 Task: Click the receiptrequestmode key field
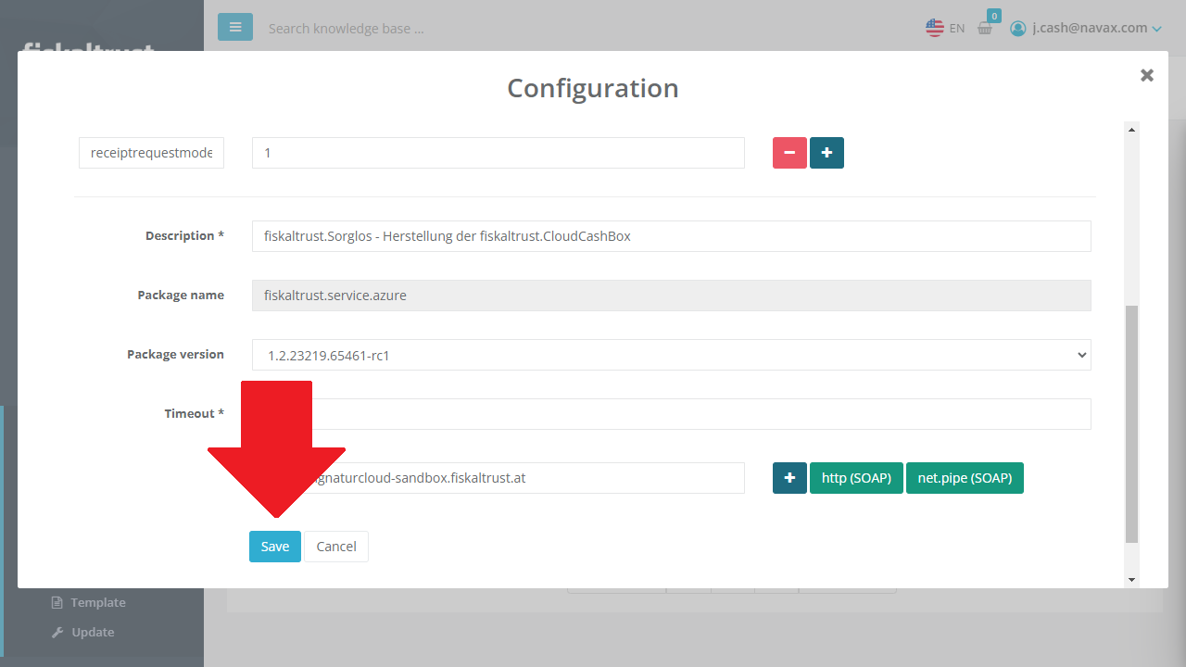[x=152, y=153]
